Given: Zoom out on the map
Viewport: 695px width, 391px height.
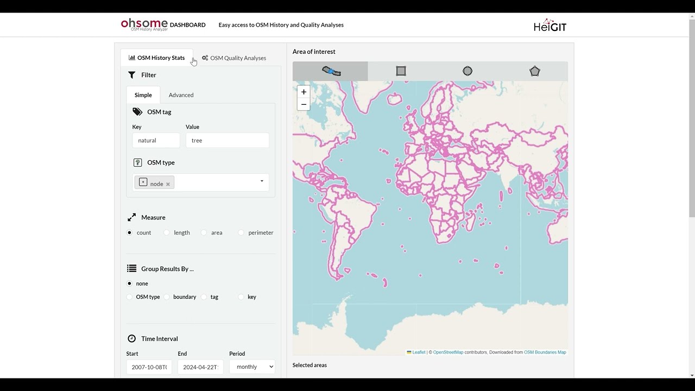Looking at the screenshot, I should [304, 104].
